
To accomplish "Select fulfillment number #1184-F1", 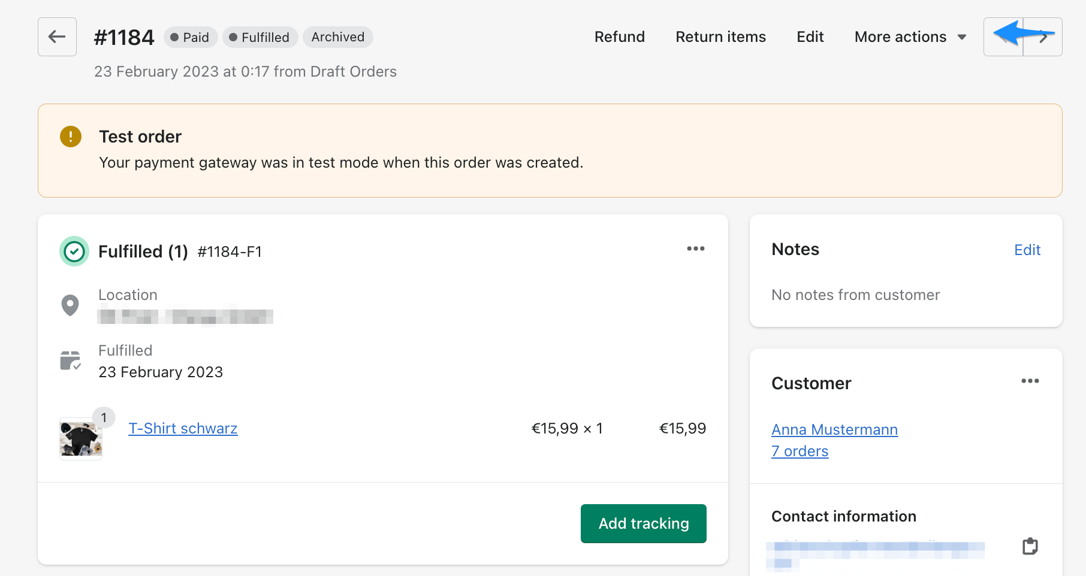I will click(230, 251).
